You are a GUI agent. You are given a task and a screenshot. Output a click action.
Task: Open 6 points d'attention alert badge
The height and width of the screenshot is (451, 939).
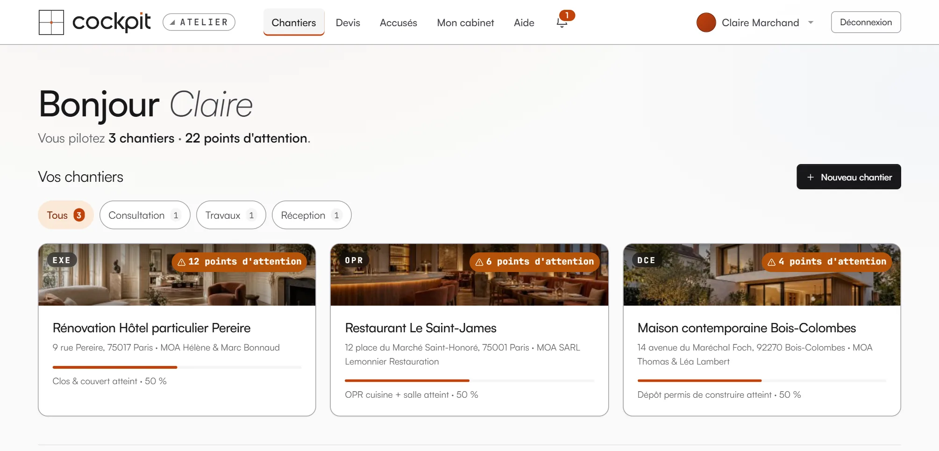coord(534,262)
